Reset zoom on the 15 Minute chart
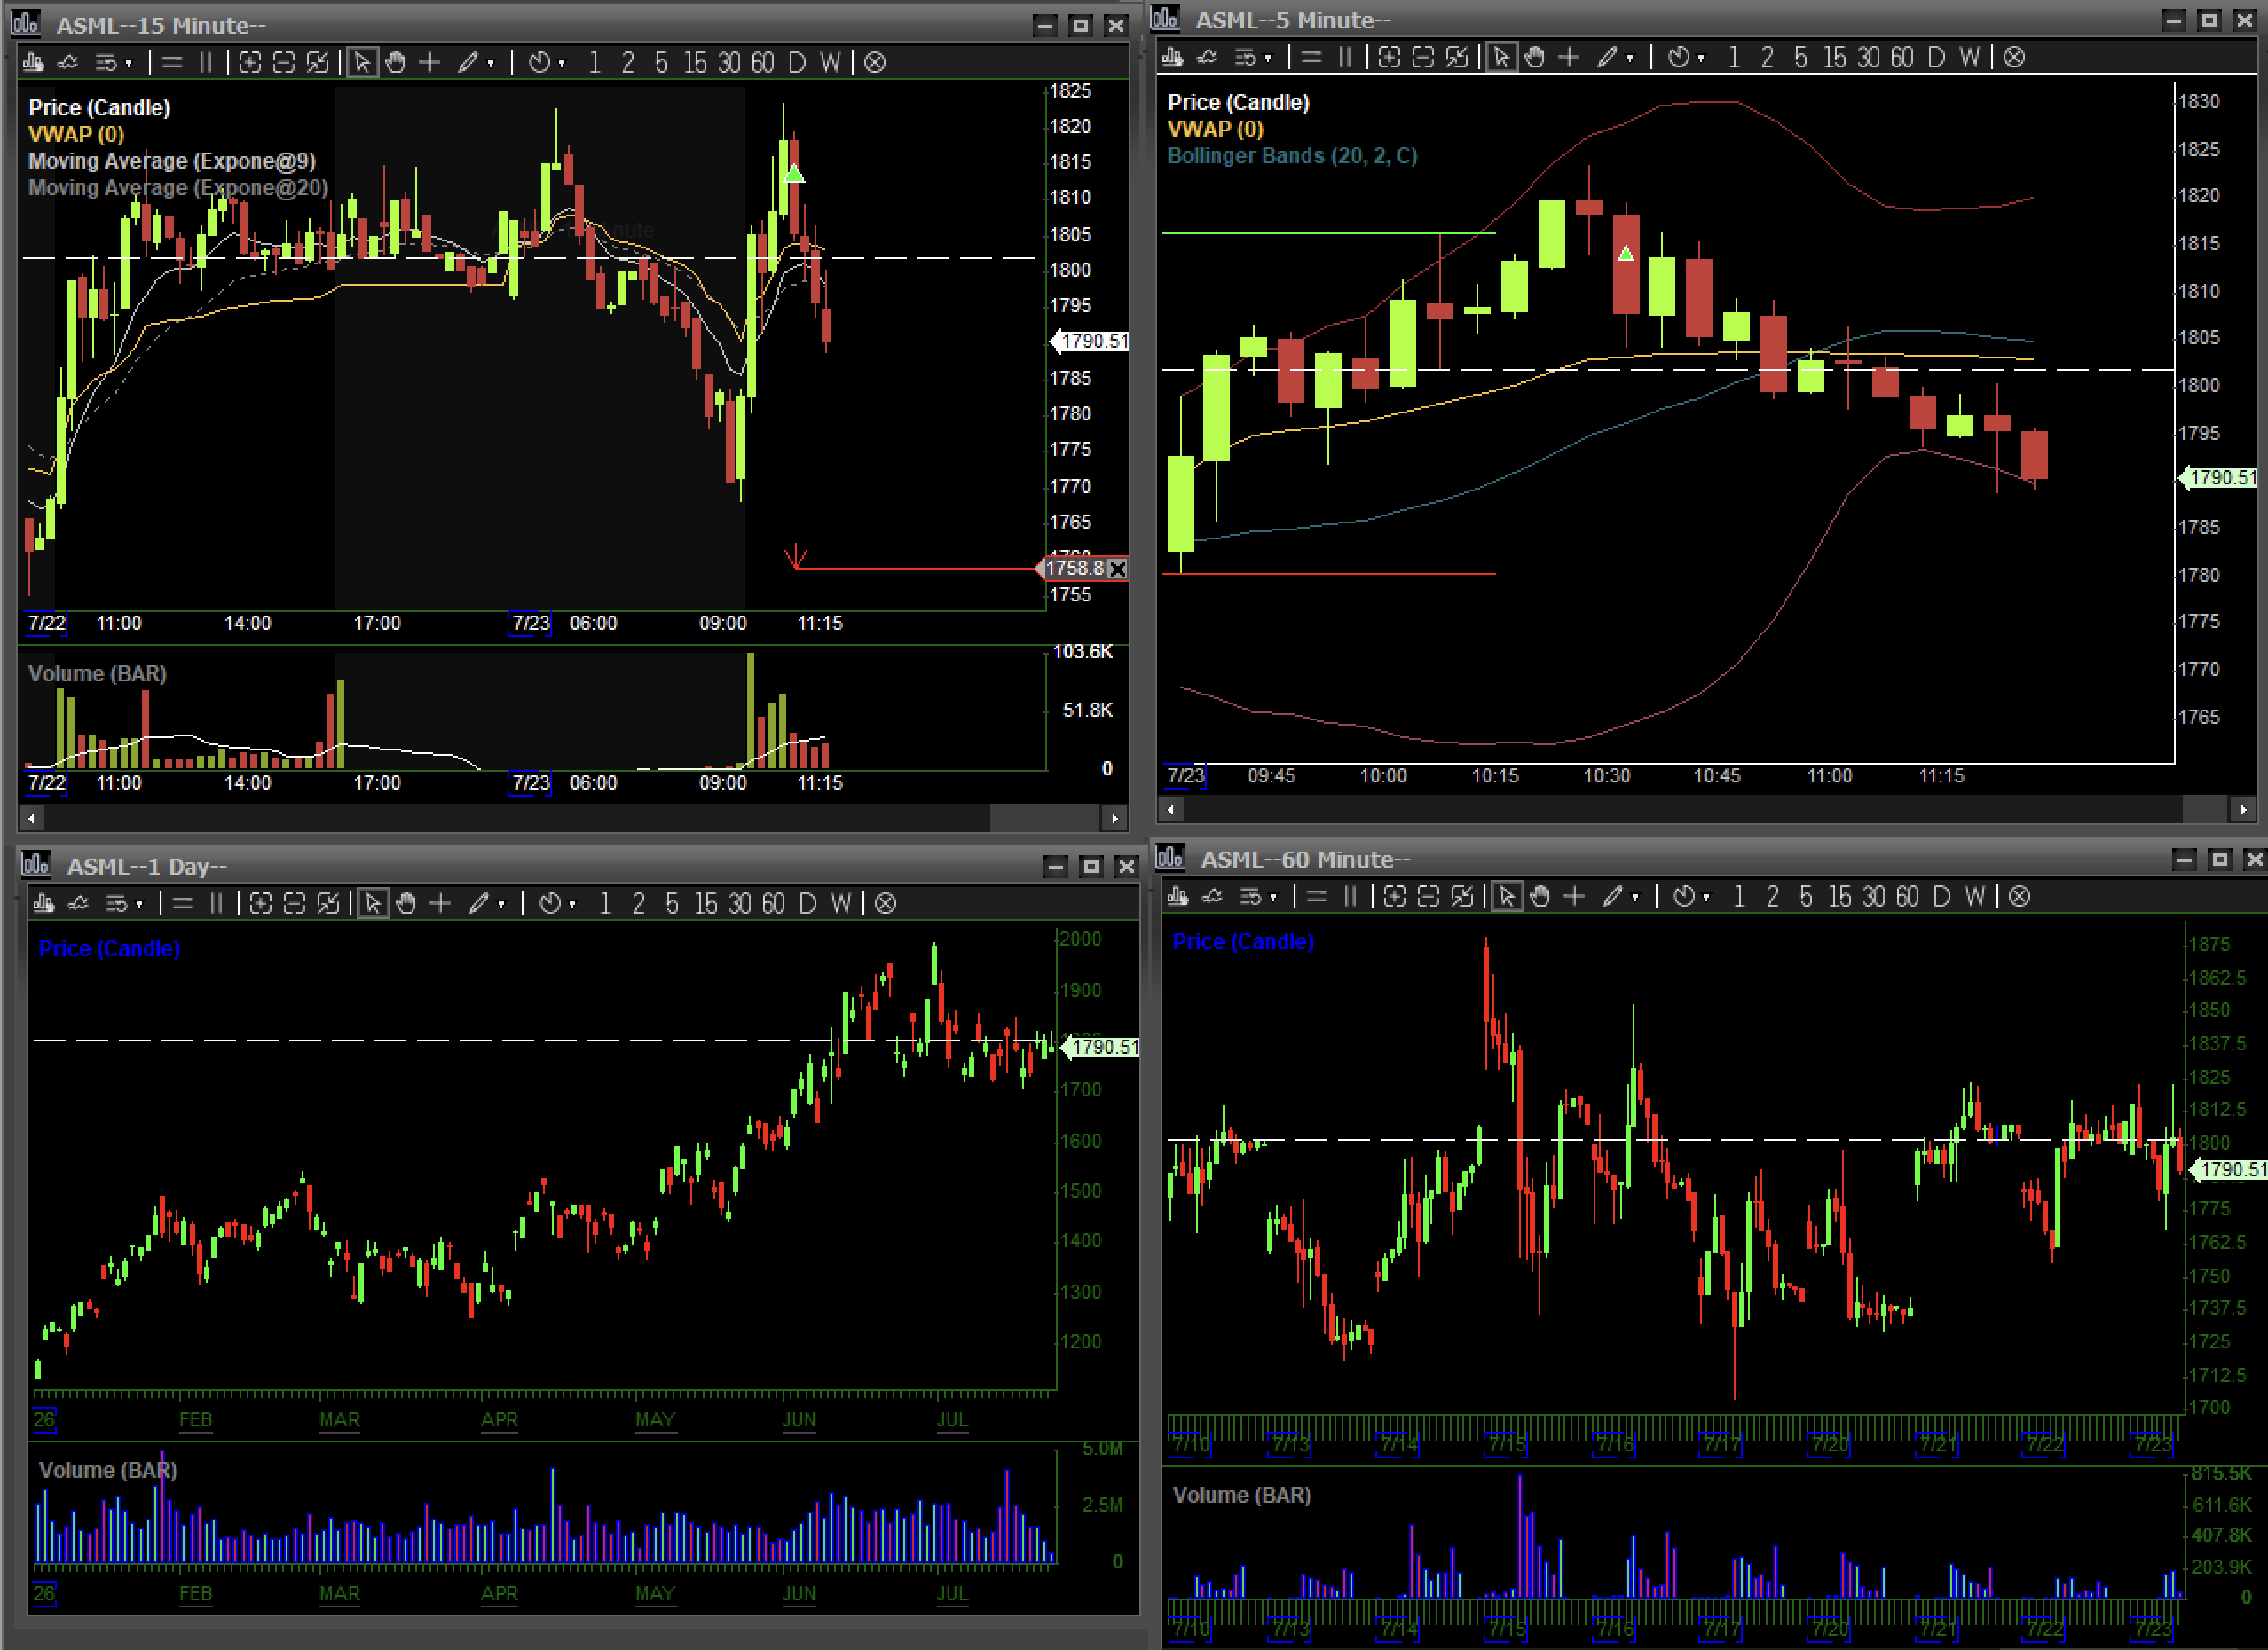 point(318,63)
